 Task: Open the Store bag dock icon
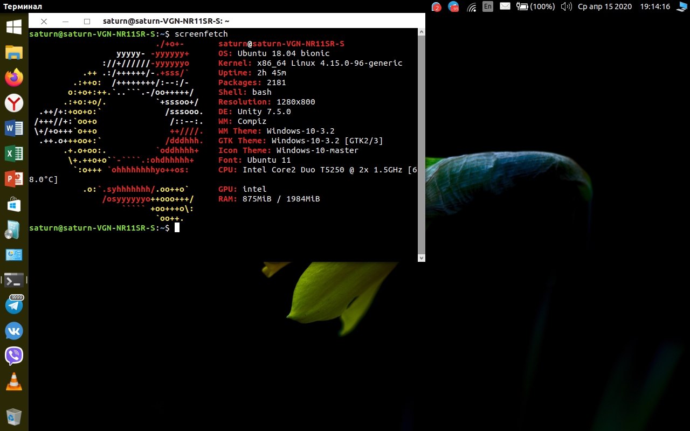point(14,204)
